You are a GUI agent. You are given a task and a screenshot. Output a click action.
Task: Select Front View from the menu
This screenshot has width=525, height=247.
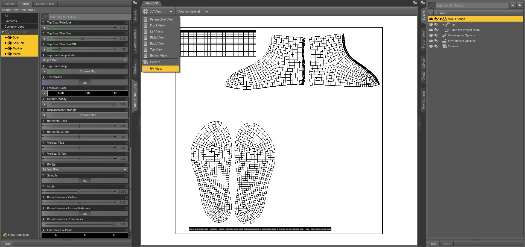click(161, 25)
